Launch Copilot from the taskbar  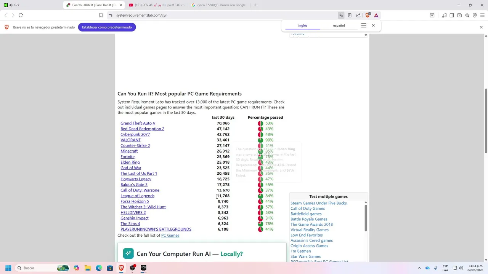pyautogui.click(x=77, y=268)
